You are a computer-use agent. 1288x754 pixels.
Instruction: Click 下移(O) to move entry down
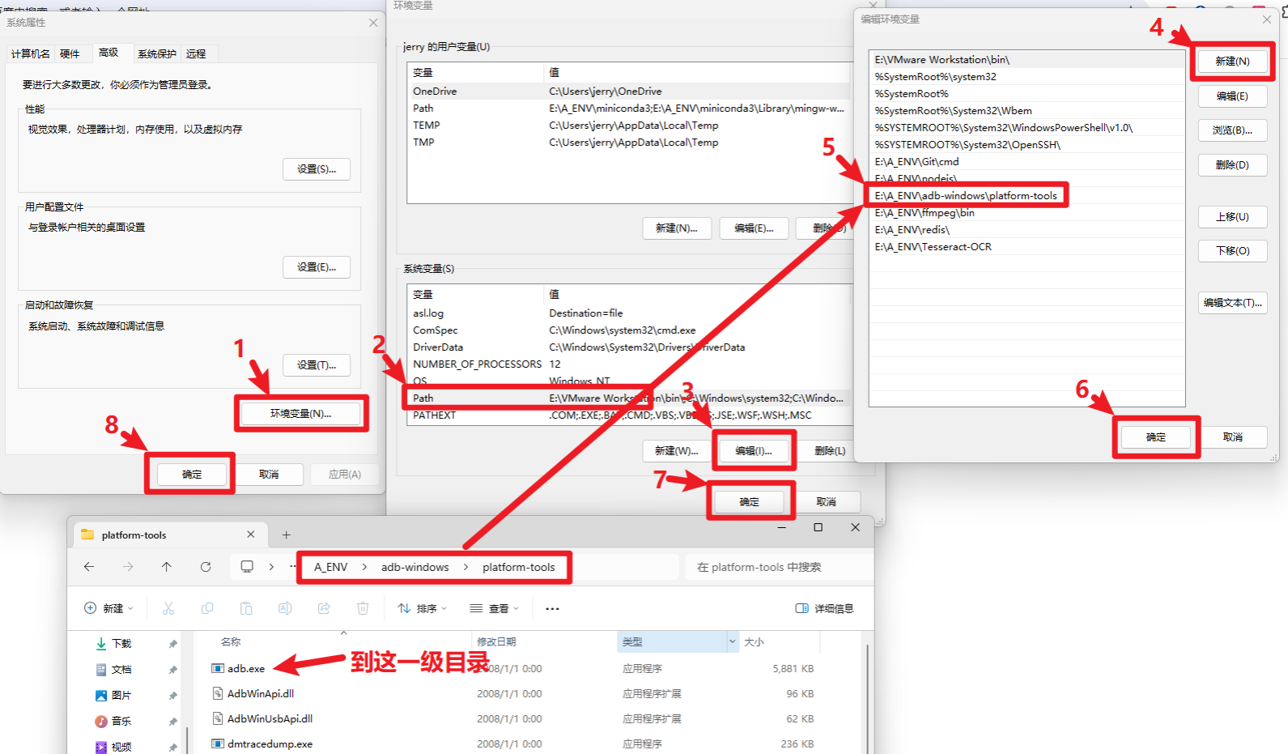[1232, 251]
